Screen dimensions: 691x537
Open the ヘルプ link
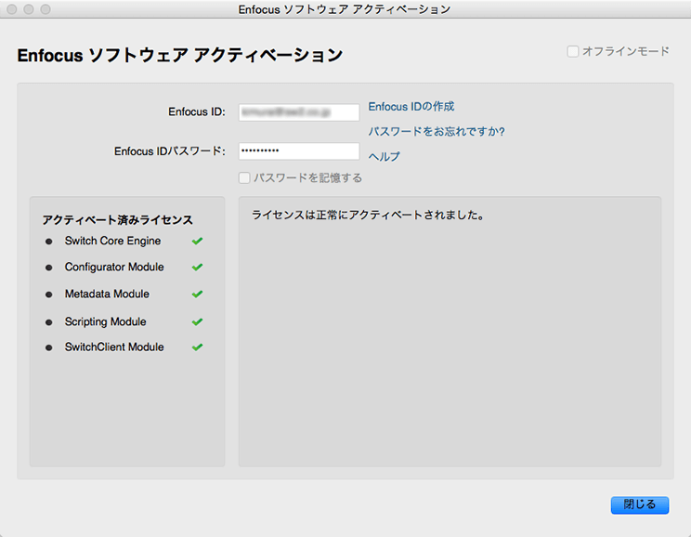click(385, 156)
